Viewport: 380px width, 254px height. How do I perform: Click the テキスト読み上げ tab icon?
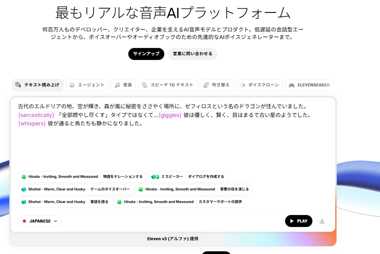click(18, 85)
